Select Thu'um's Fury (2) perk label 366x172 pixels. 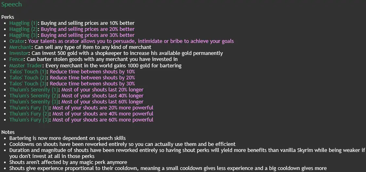pos(29,114)
